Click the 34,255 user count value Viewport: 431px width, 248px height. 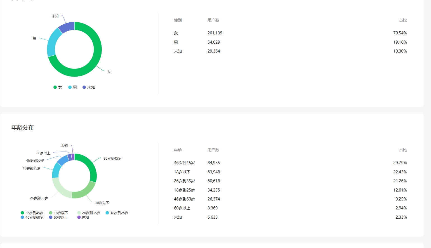click(214, 190)
